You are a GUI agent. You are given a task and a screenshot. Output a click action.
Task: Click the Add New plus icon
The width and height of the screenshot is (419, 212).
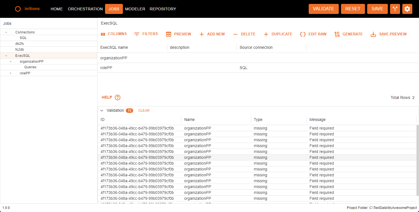click(202, 34)
